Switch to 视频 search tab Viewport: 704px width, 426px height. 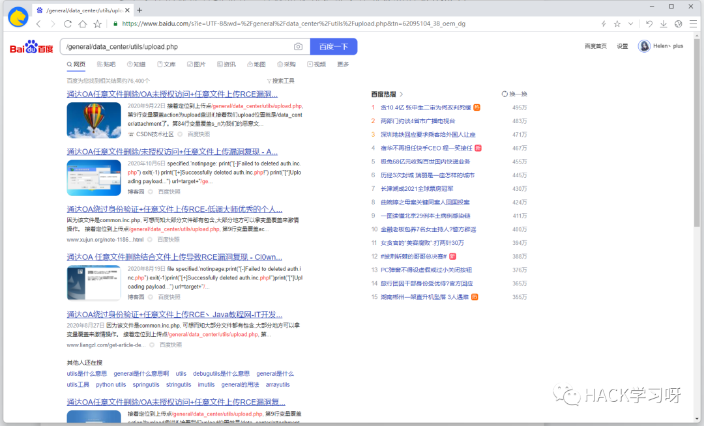[317, 64]
